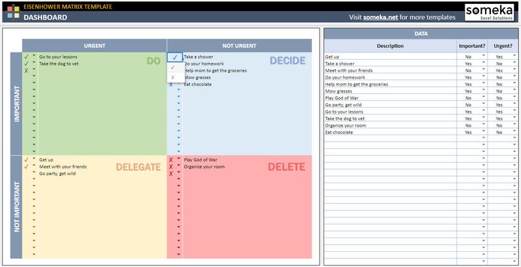Toggle status cell for Take a shower

[x=175, y=57]
